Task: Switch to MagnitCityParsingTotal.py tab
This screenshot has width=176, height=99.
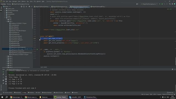Action: coord(41,7)
